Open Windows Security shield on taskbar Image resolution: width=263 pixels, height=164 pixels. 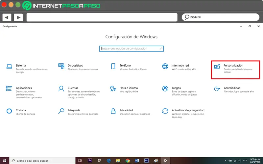coord(99,161)
